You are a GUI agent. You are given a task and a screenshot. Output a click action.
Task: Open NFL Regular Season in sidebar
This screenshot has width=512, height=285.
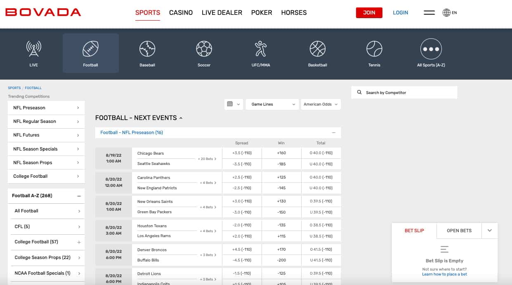click(x=46, y=121)
